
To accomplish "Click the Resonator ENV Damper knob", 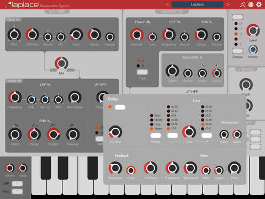I will (x=217, y=37).
